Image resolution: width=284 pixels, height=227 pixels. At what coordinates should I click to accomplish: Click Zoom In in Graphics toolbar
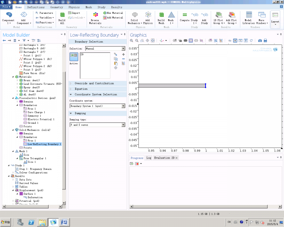(x=132, y=41)
